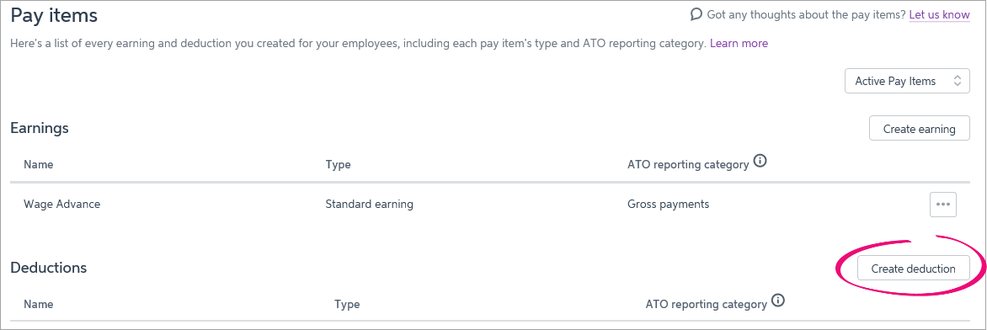The image size is (987, 330).
Task: Click the Name column header under Deductions
Action: [x=39, y=304]
